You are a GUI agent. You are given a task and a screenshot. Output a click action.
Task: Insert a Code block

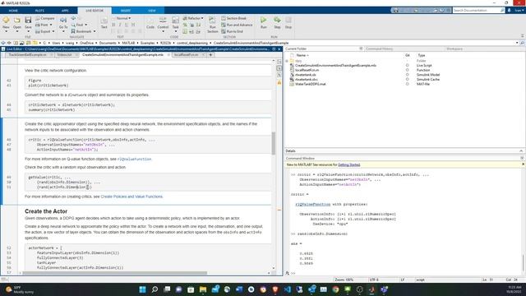[x=150, y=22]
